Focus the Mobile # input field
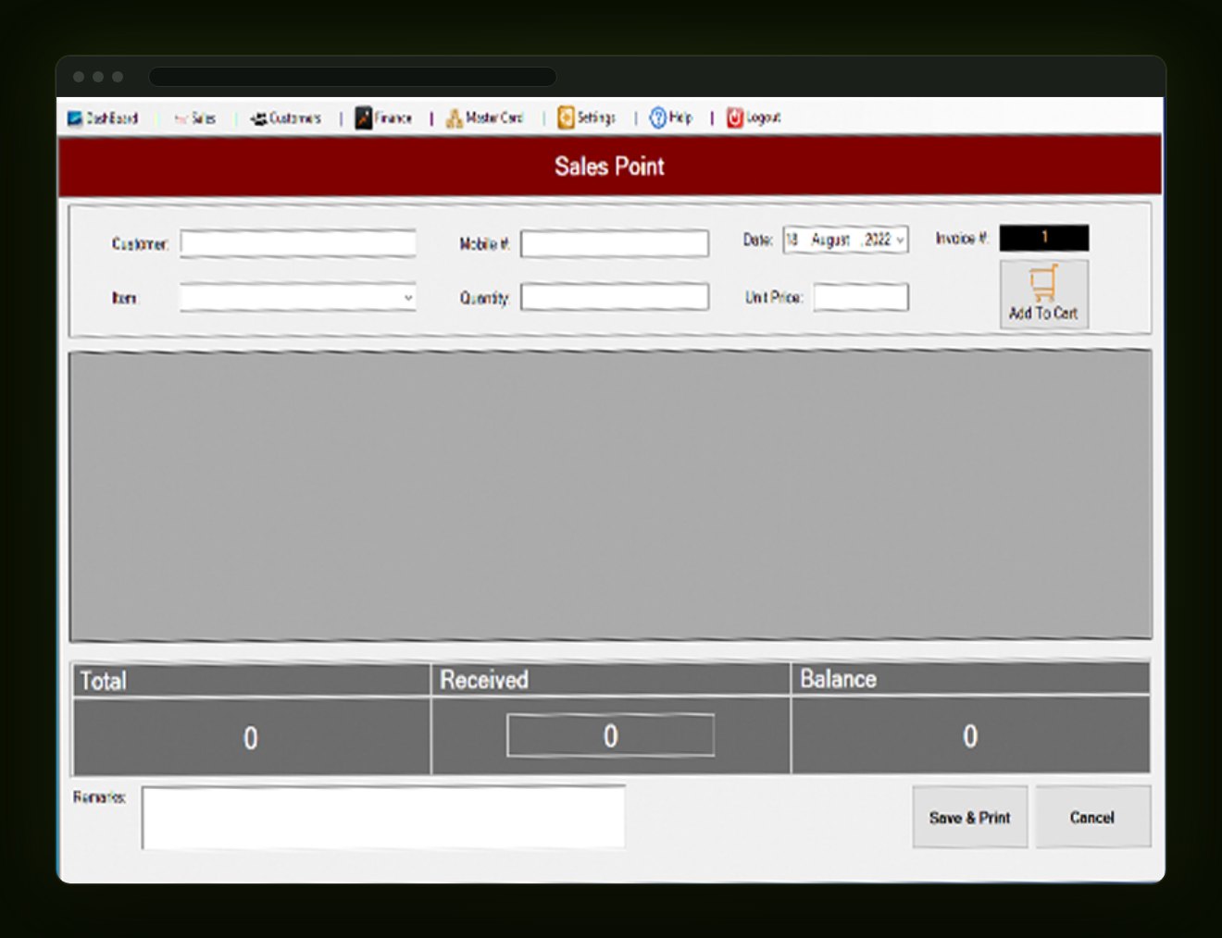This screenshot has width=1222, height=938. pyautogui.click(x=615, y=244)
